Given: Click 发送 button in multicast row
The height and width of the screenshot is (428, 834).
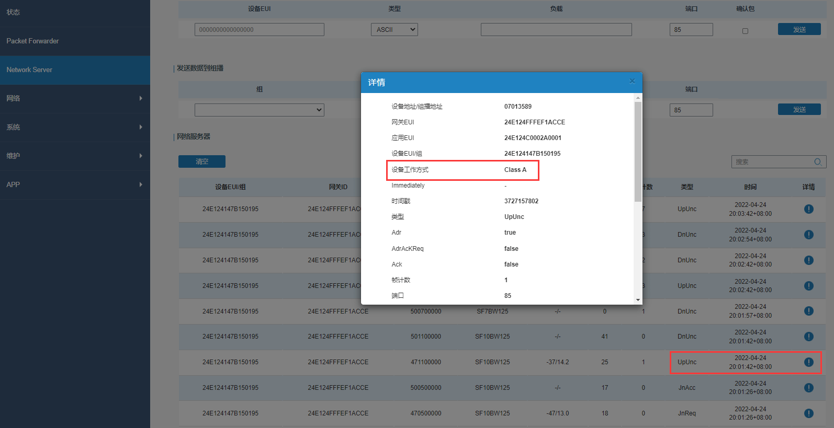Looking at the screenshot, I should tap(799, 109).
